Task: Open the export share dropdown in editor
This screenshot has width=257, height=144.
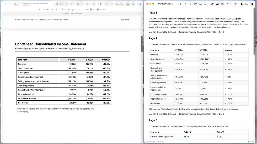Action: coord(235,4)
